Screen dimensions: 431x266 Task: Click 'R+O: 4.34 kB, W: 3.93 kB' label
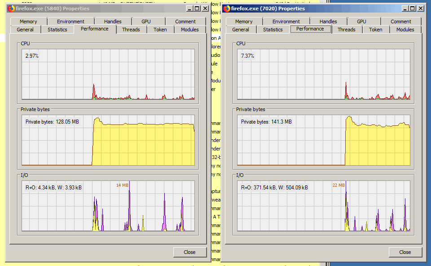click(x=53, y=188)
